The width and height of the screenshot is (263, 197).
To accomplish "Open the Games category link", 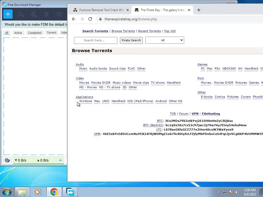I will coord(202,64).
